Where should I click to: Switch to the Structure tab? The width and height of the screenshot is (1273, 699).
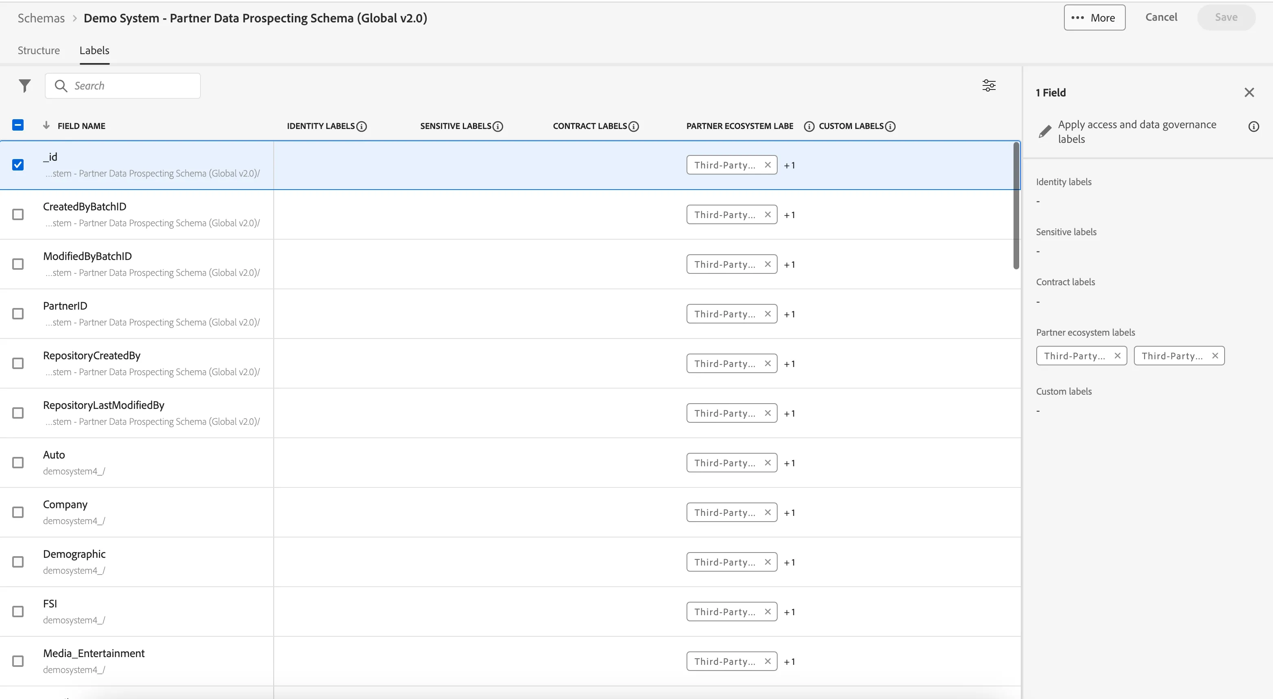coord(39,50)
